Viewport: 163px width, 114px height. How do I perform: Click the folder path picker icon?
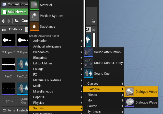pyautogui.click(x=17, y=21)
